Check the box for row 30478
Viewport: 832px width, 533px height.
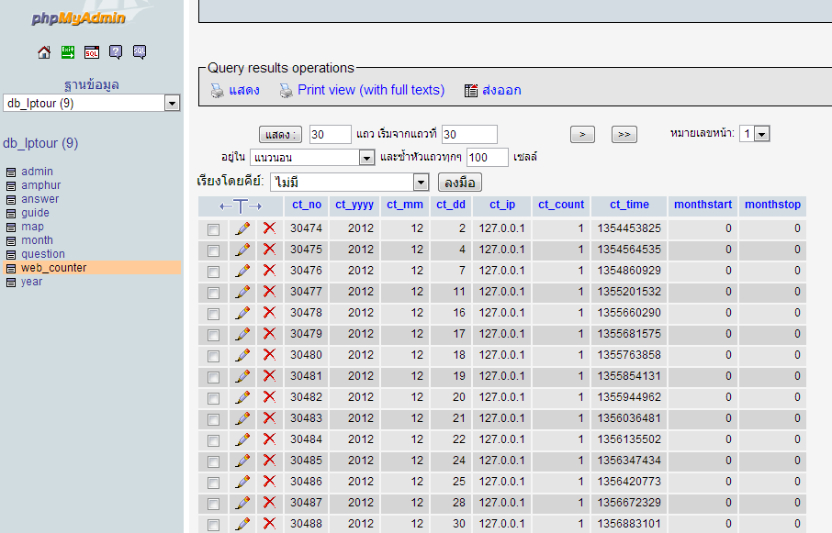pyautogui.click(x=213, y=314)
